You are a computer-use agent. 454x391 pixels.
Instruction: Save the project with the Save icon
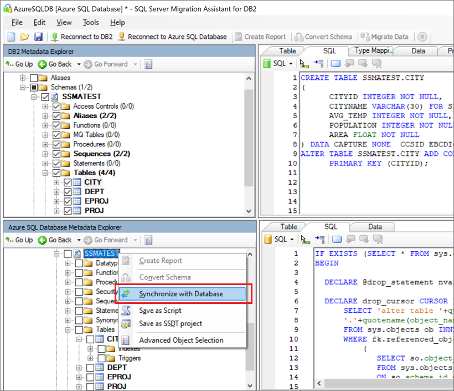37,37
